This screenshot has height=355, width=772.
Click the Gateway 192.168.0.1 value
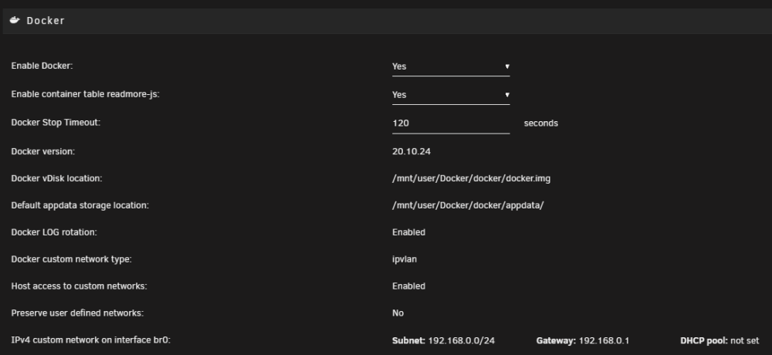(604, 340)
